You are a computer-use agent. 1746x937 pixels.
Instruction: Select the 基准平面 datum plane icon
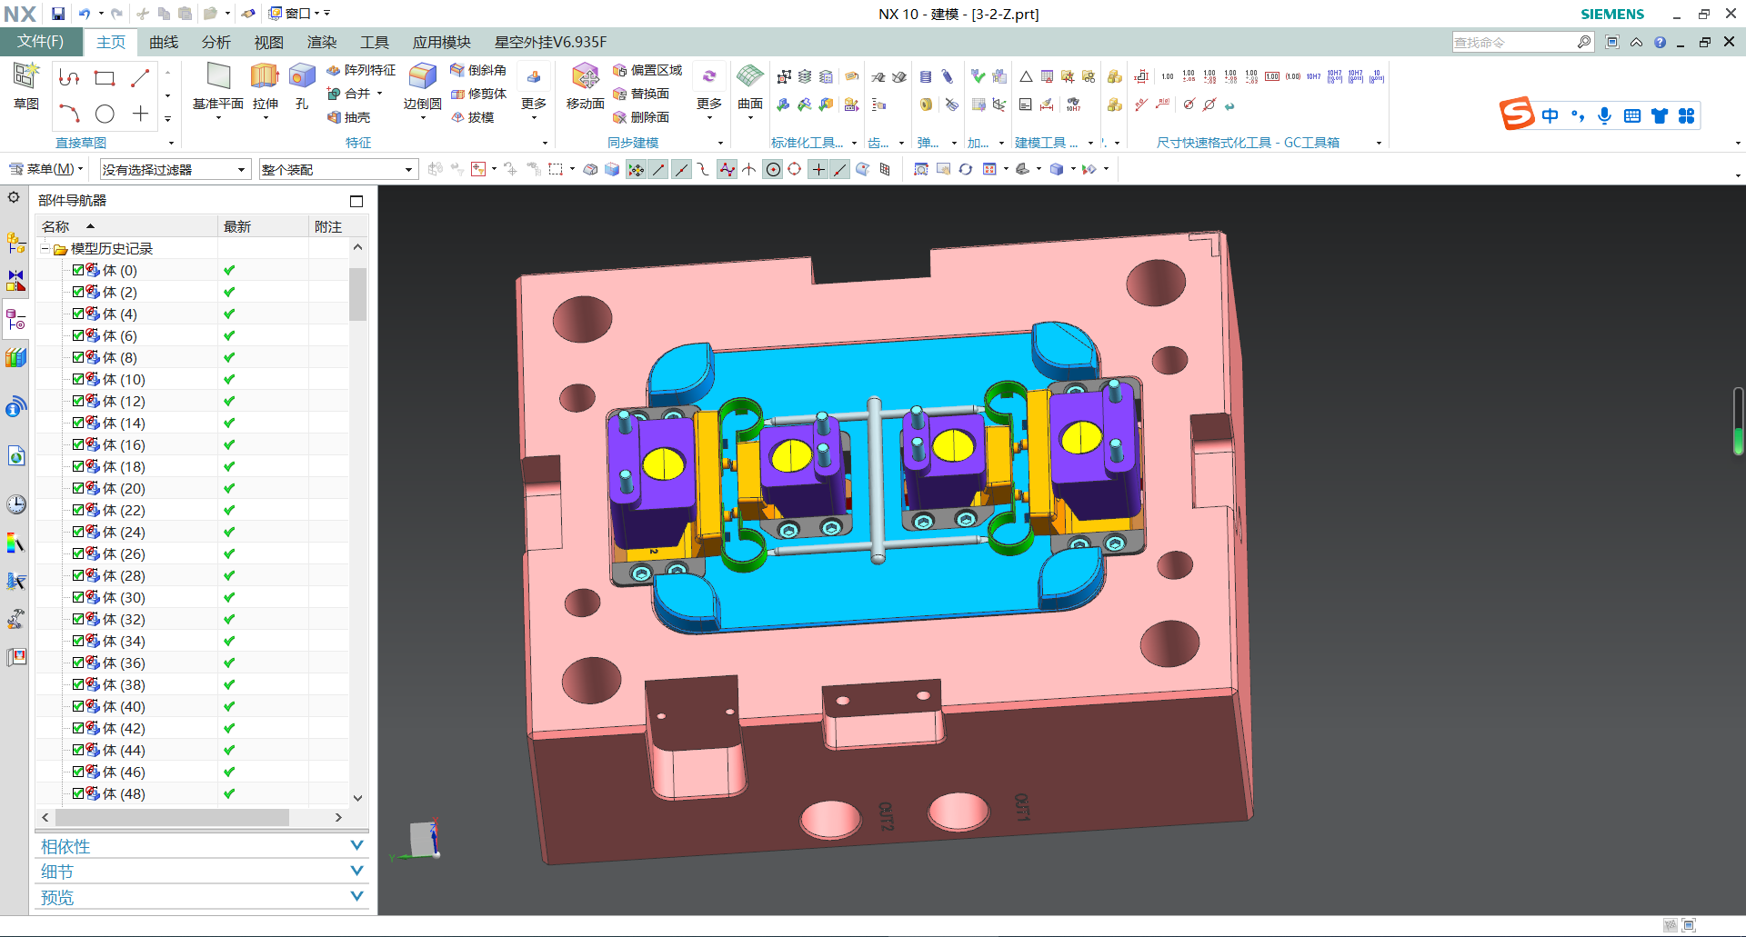click(218, 77)
